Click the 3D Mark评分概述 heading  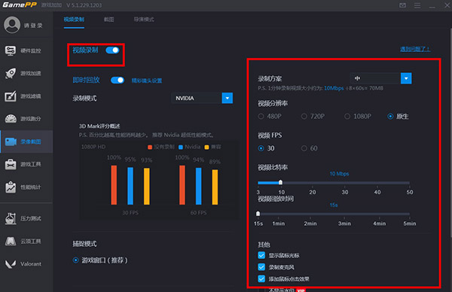[99, 126]
